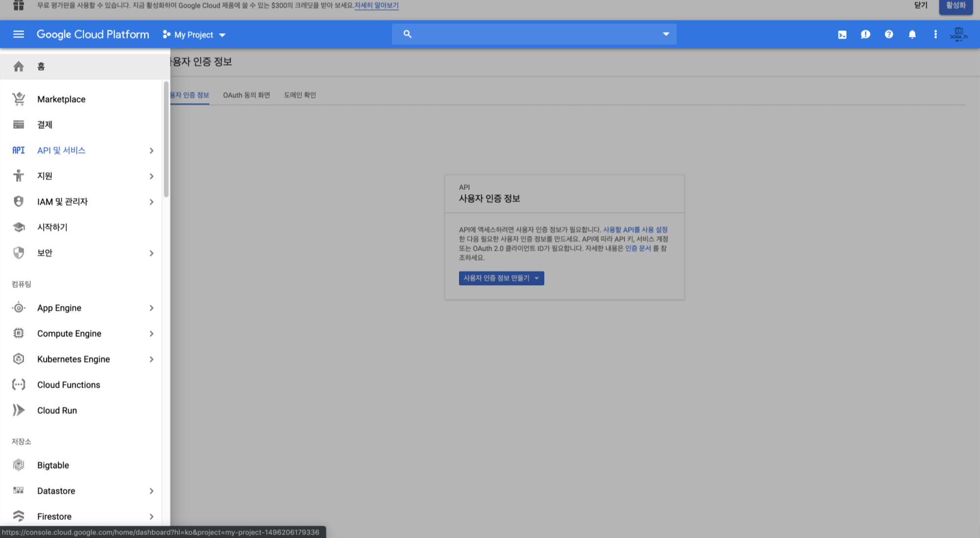Click the 자세히 알아보기 link
Screen dimensions: 980x538
tap(376, 5)
